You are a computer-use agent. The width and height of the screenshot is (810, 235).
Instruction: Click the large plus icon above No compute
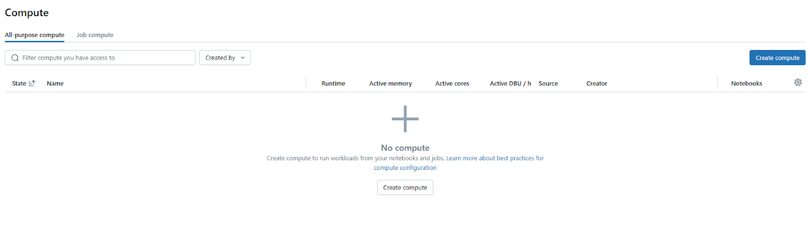pyautogui.click(x=405, y=119)
